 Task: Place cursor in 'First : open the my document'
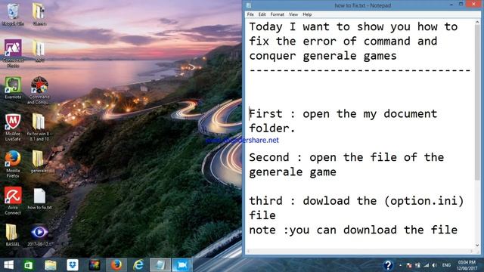click(x=343, y=114)
